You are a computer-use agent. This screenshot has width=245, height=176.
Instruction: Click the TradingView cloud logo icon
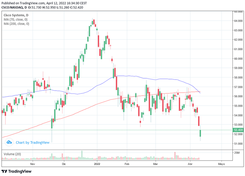[x=9, y=142]
